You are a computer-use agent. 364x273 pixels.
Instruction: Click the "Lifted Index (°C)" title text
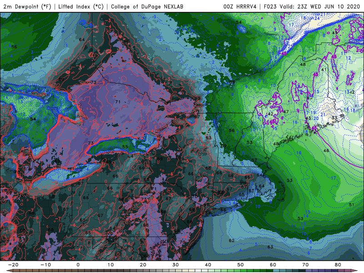(x=81, y=6)
